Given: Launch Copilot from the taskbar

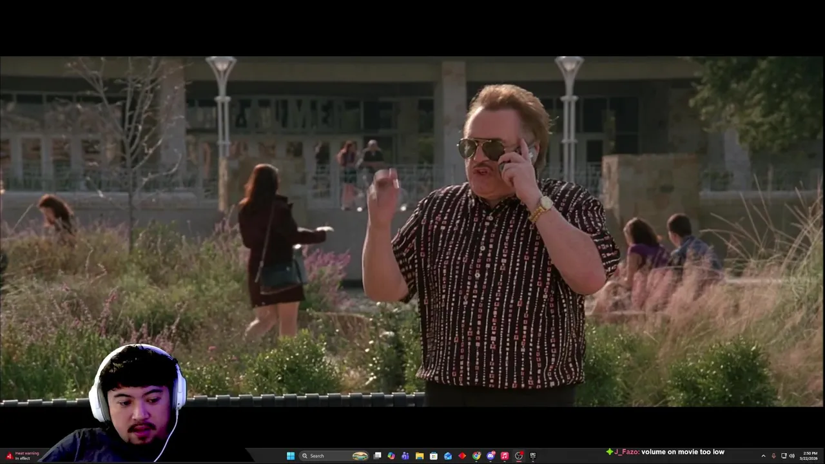Looking at the screenshot, I should pyautogui.click(x=391, y=456).
